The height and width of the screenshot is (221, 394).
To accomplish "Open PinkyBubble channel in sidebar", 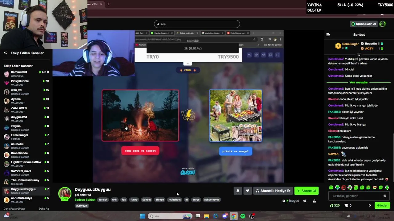I will 26,83.
